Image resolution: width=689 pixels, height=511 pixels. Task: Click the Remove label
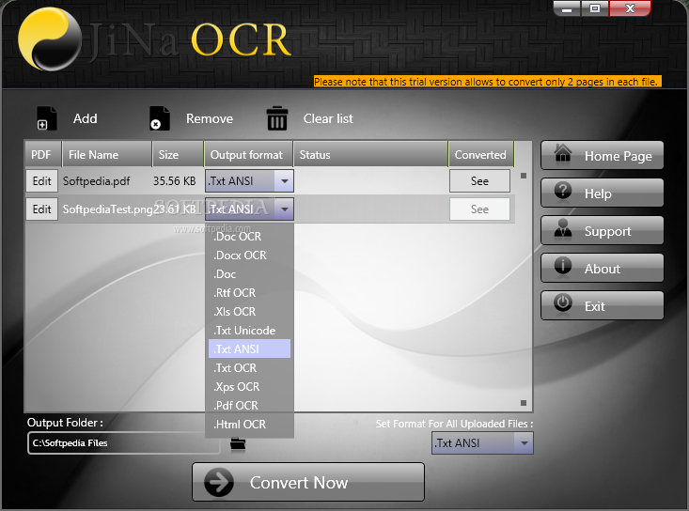(x=210, y=118)
